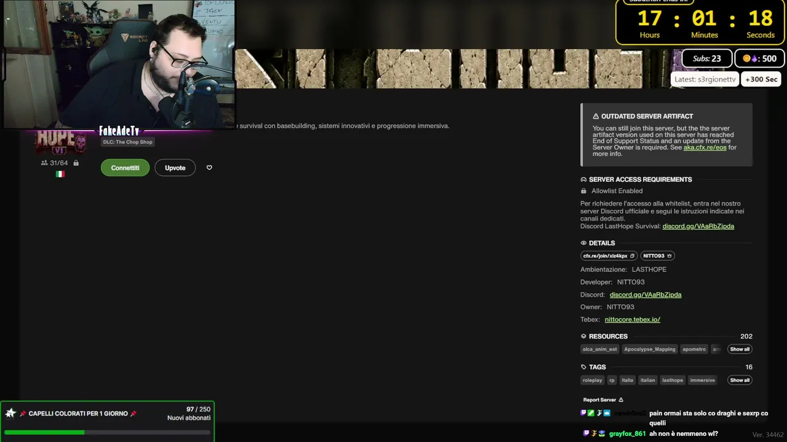The height and width of the screenshot is (442, 787).
Task: Click the Developer: NITTO93 row
Action: click(612, 282)
